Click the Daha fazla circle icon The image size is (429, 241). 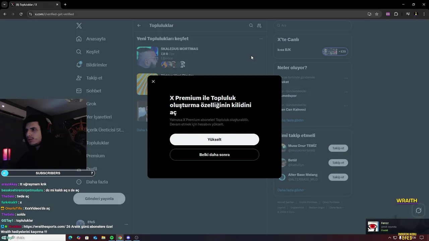click(79, 182)
